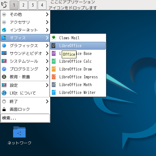Viewport: 156px width, 156px height.
Task: Click the LibreOffice start center icon
Action: 54,46
